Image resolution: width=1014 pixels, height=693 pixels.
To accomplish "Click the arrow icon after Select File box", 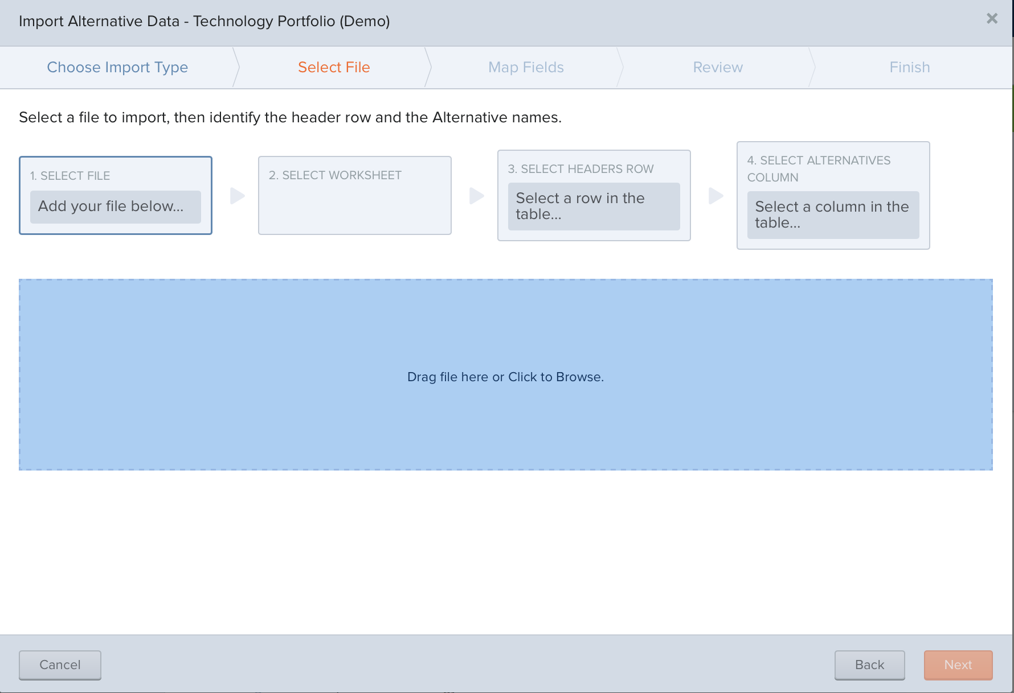I will point(238,196).
